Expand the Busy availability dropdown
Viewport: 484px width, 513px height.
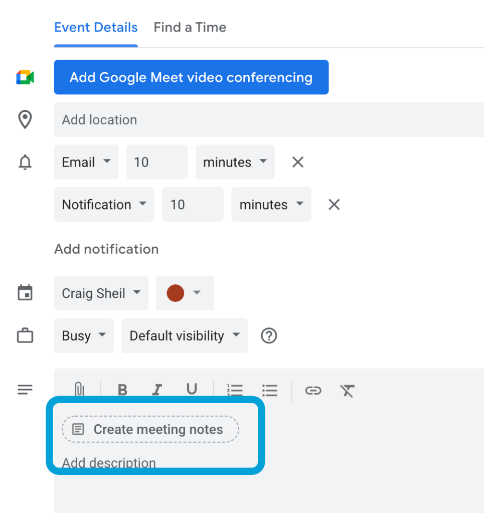coord(84,335)
